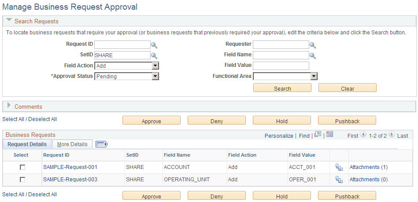The height and width of the screenshot is (202, 418).
Task: Sort by the Field Name column header
Action: [x=177, y=155]
